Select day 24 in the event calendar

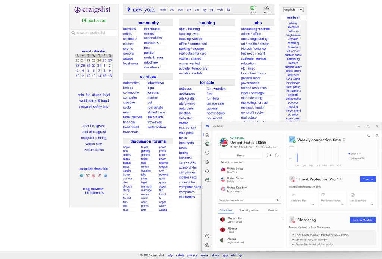pos(99,60)
